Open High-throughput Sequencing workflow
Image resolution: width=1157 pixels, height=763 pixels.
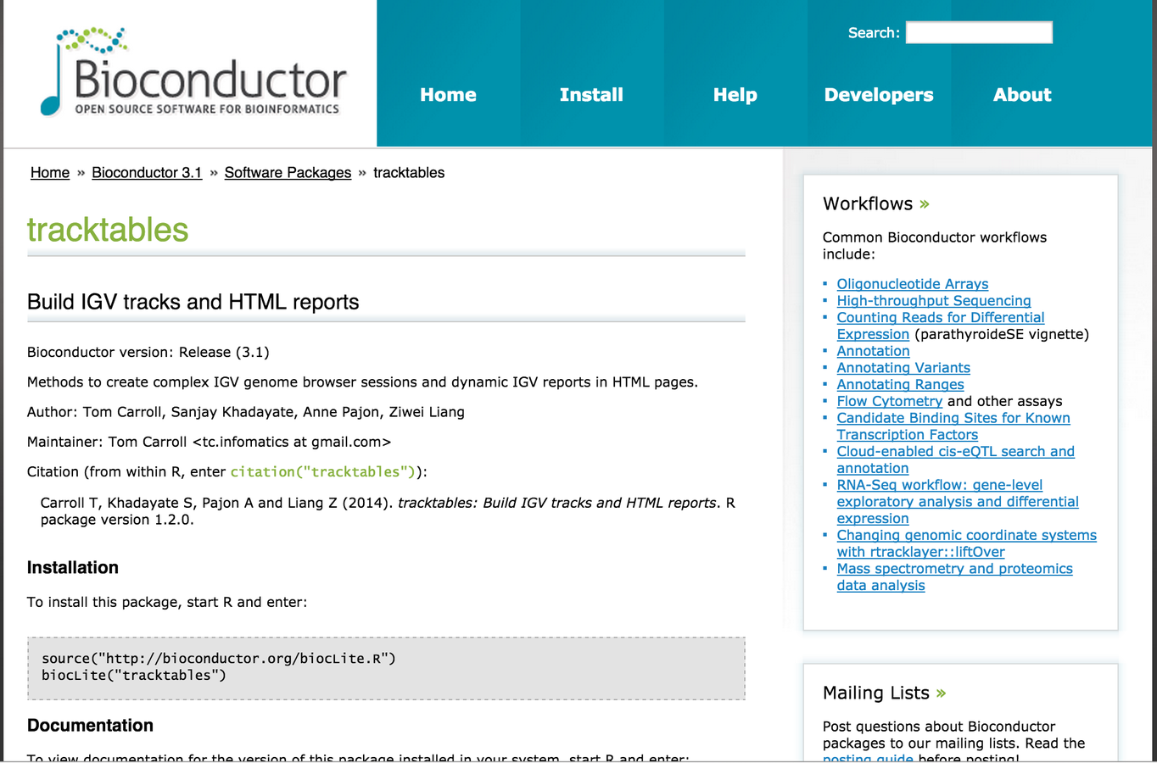click(934, 301)
